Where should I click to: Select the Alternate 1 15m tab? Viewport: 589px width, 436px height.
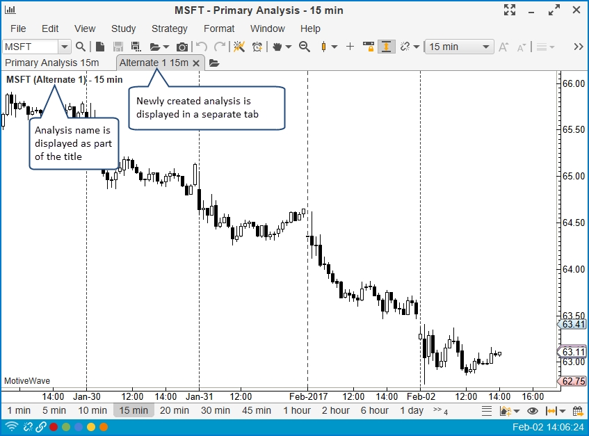[154, 63]
